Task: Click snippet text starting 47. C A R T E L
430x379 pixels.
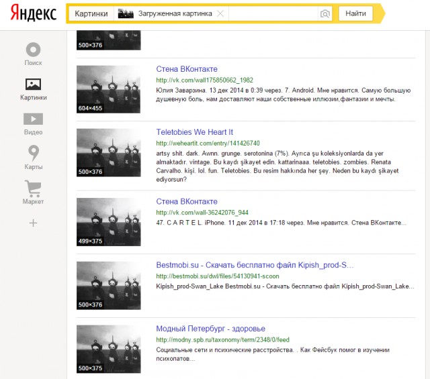Action: click(x=281, y=223)
